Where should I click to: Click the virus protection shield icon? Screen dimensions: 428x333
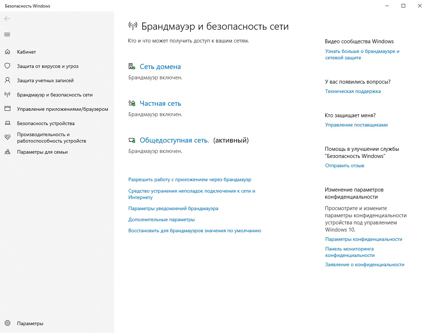7,66
